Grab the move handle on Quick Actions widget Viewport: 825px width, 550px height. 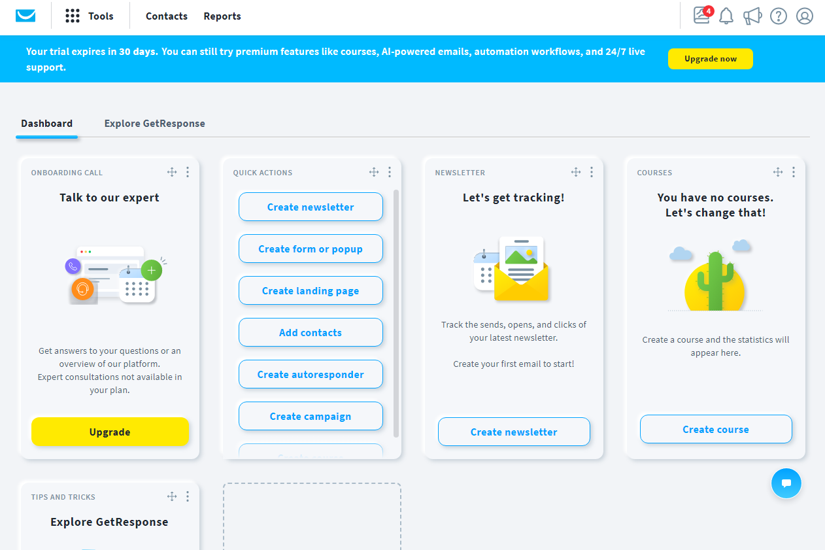pos(374,172)
